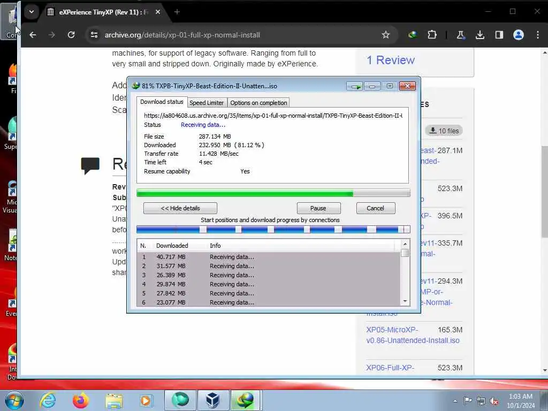
Task: Show hidden tray icons arrow
Action: tap(455, 401)
